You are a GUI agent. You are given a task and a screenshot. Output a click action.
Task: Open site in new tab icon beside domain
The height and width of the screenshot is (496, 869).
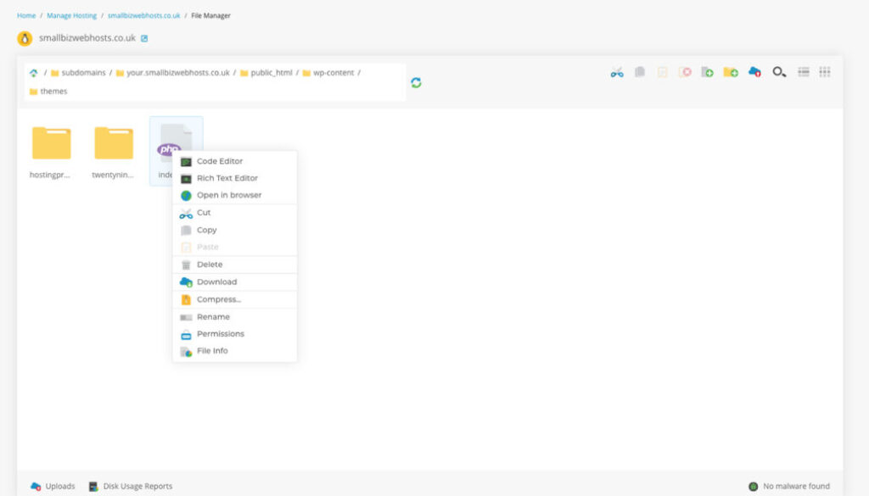[x=144, y=38]
